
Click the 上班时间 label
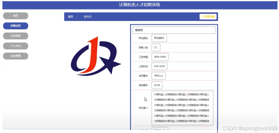point(144,66)
